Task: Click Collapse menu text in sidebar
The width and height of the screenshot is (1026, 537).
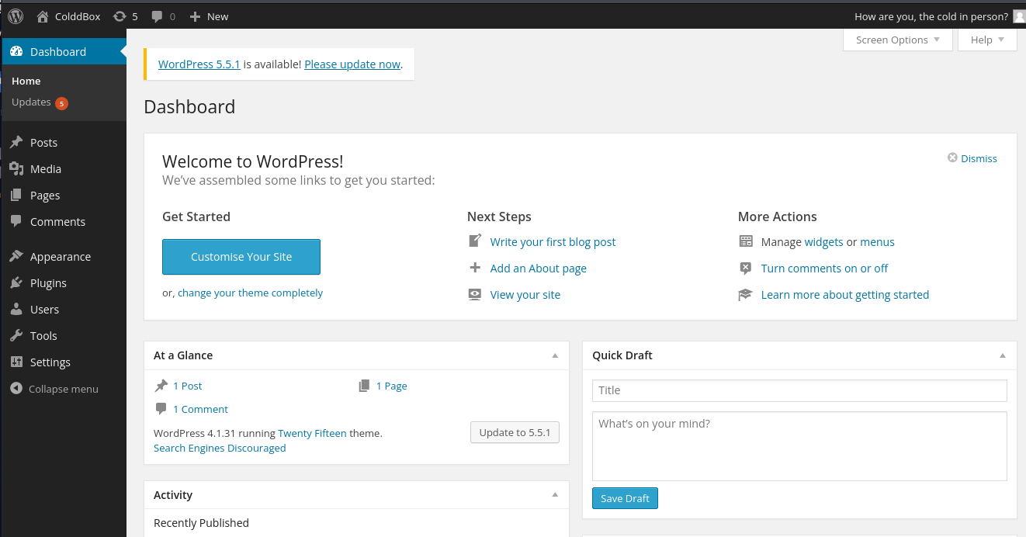Action: click(x=64, y=389)
